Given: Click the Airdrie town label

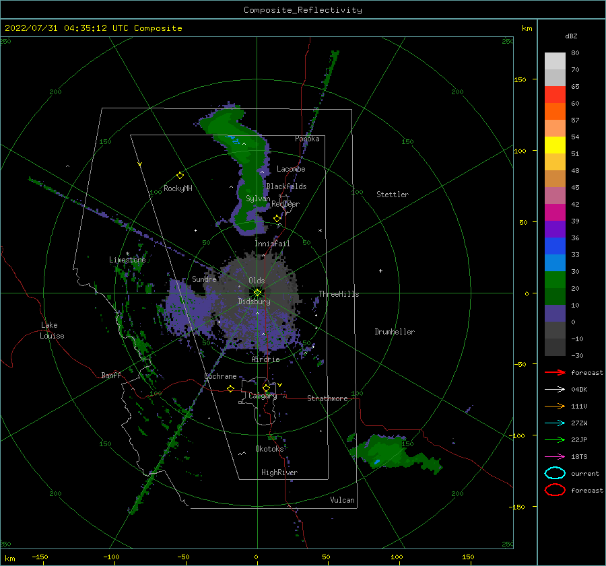Looking at the screenshot, I should (265, 359).
